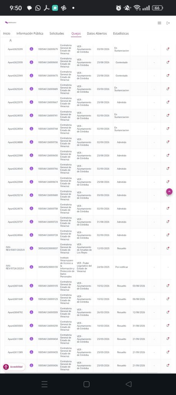Tap the user profile icon below Inicio
Screen dimensions: 176x395
(10, 40)
